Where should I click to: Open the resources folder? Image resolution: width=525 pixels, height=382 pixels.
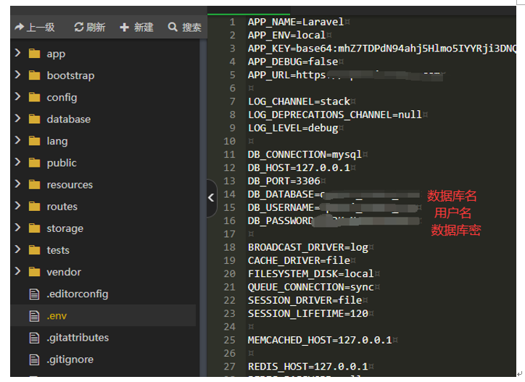(x=70, y=185)
